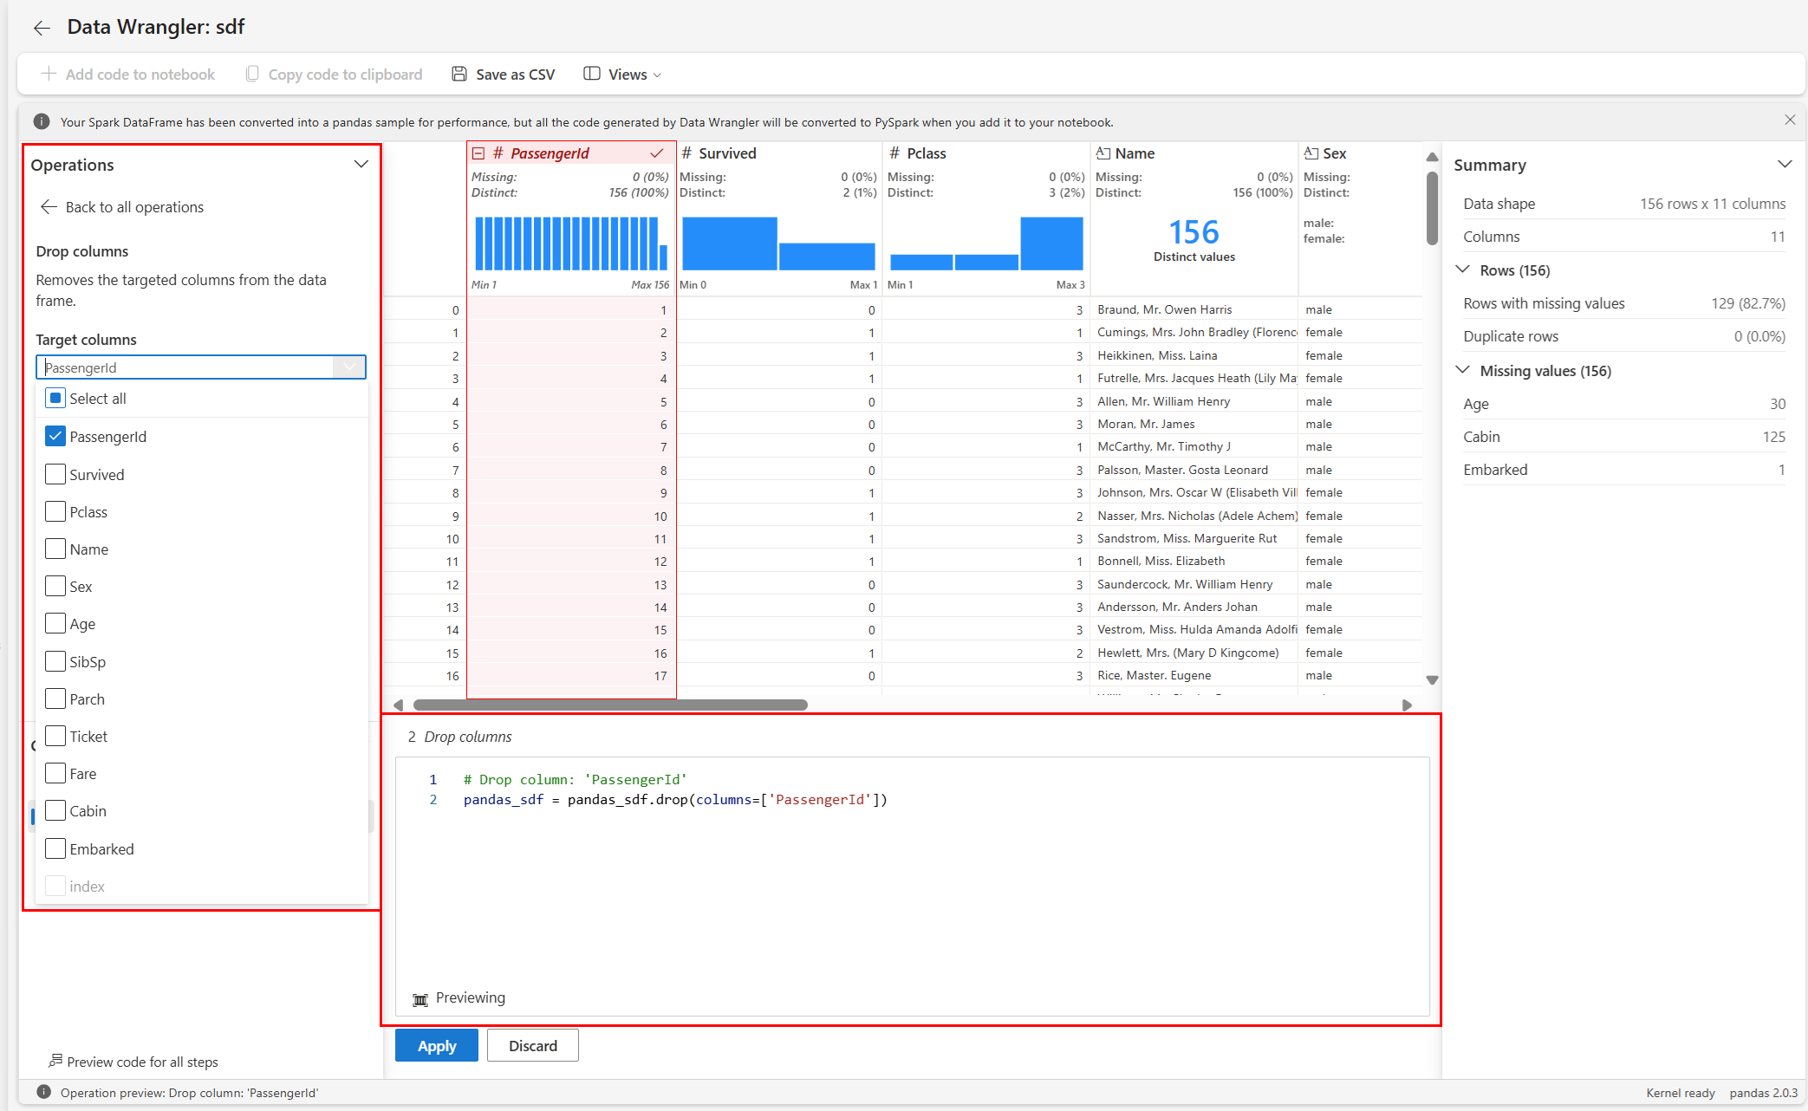Check the Fare column checkbox
The image size is (1808, 1111).
click(55, 773)
